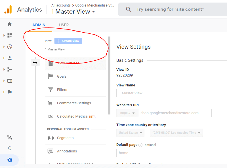
Task: Click the Home icon in left sidebar
Action: point(10,24)
